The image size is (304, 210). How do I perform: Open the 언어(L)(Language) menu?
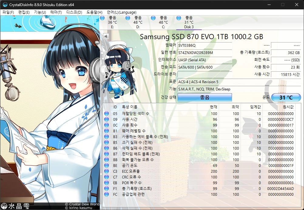coord(122,12)
